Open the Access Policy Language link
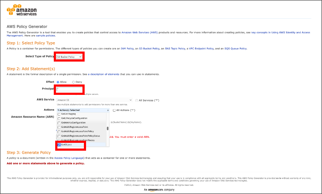 tap(69, 158)
